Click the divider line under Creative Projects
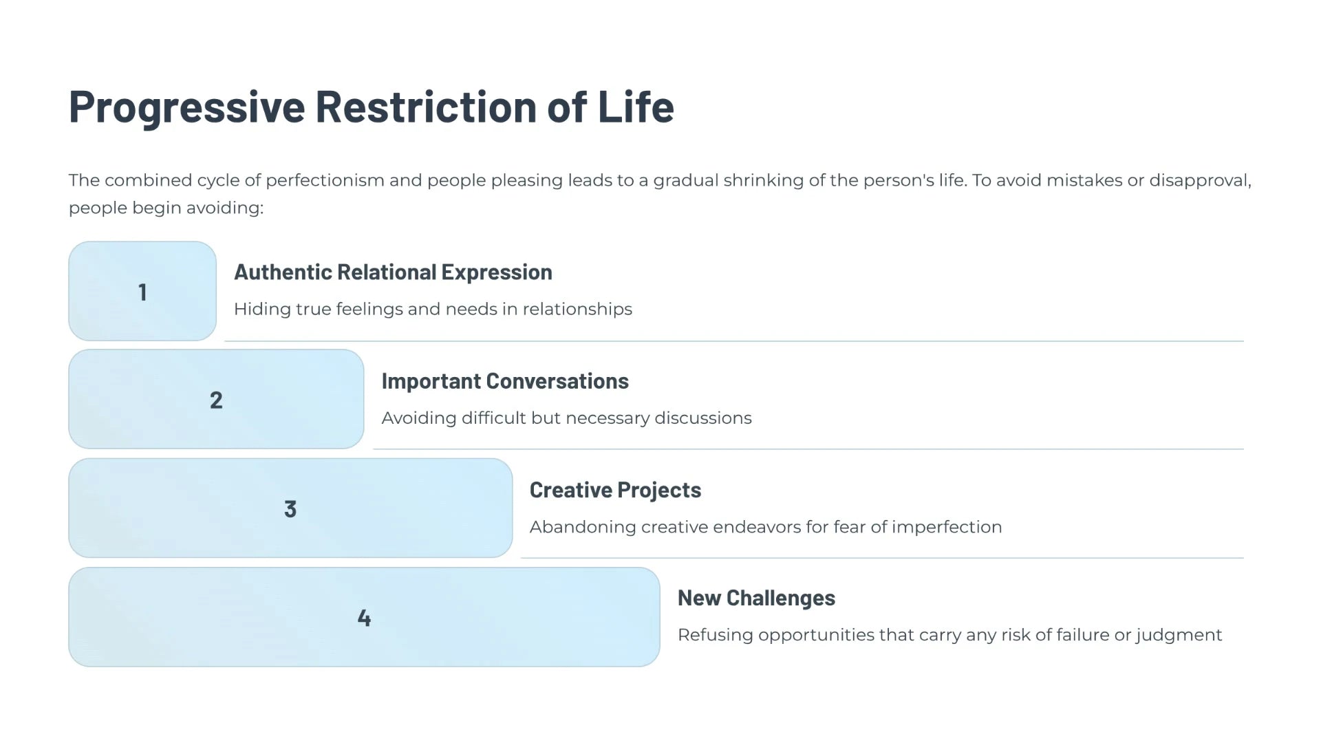1321x743 pixels. point(882,558)
